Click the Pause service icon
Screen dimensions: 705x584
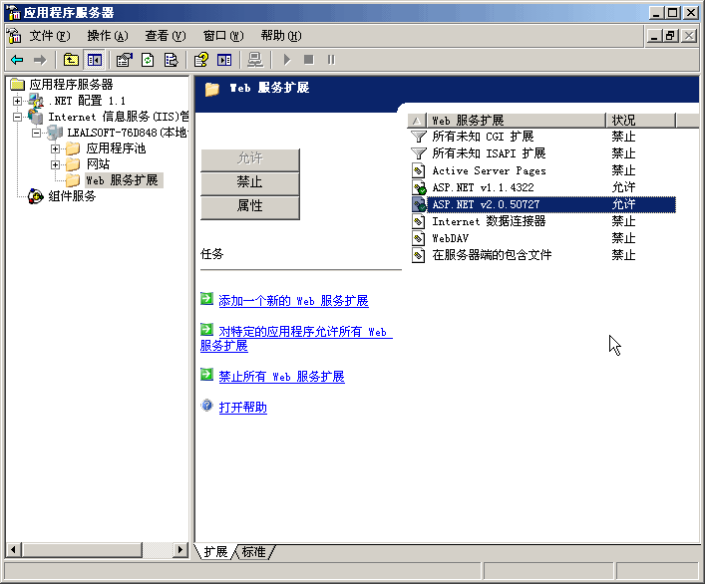coord(331,60)
